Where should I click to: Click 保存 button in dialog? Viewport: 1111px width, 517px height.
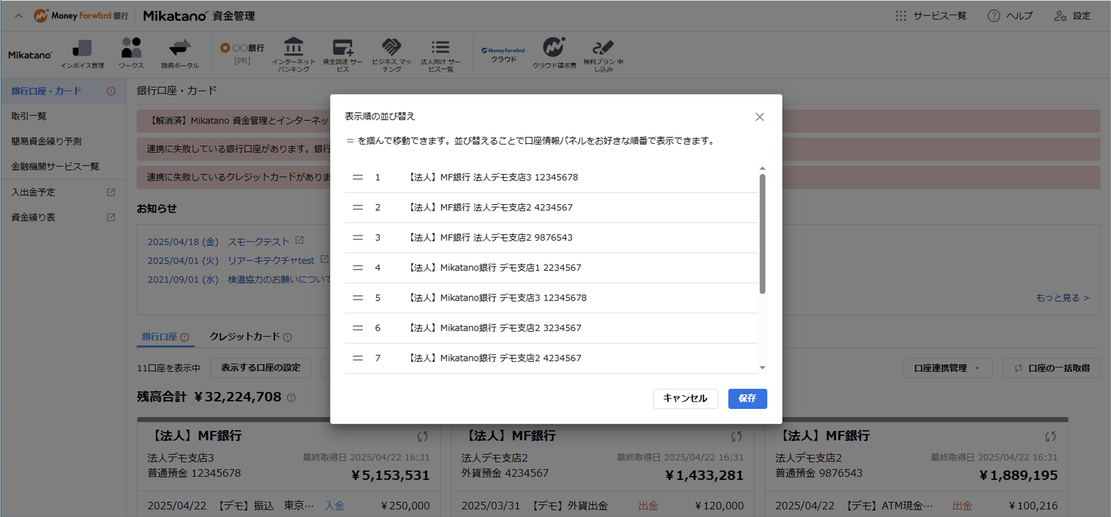(748, 399)
